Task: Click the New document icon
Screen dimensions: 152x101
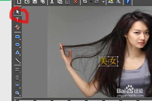Action: 19,2
